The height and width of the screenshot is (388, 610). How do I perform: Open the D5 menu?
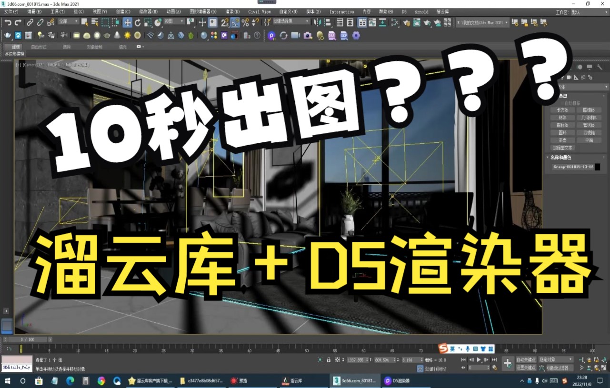404,11
